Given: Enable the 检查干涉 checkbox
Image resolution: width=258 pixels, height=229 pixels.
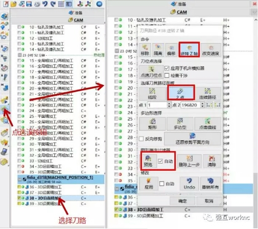Looking at the screenshot, I should coord(167,75).
